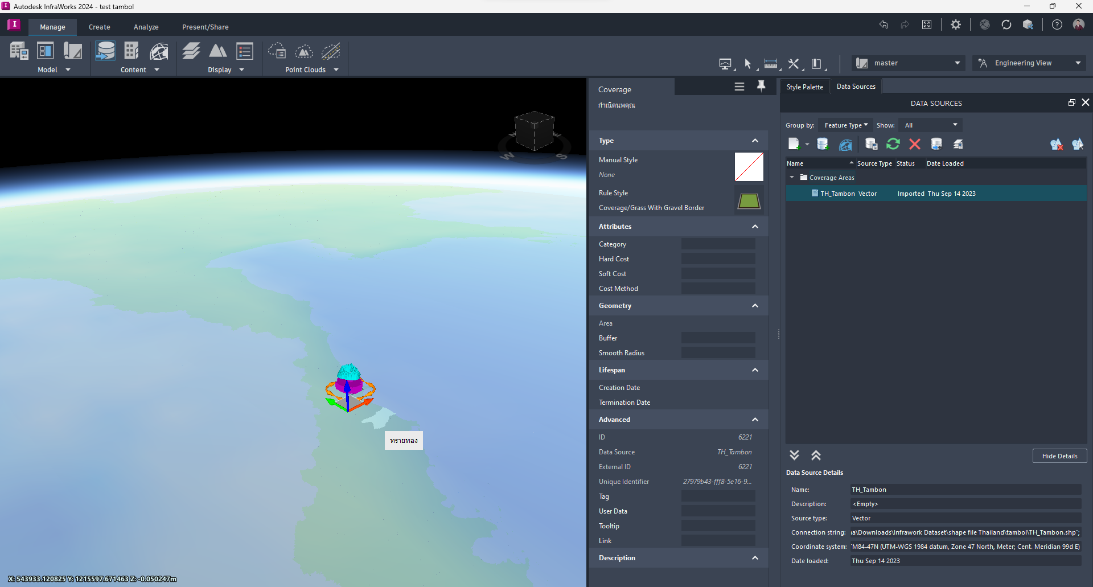Open the Analyze menu
This screenshot has height=587, width=1093.
146,27
